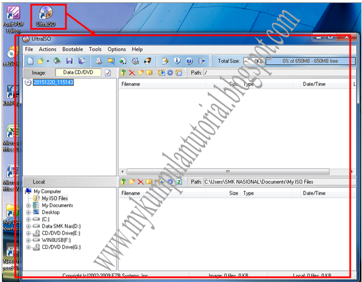Open the Bootable menu

point(73,49)
